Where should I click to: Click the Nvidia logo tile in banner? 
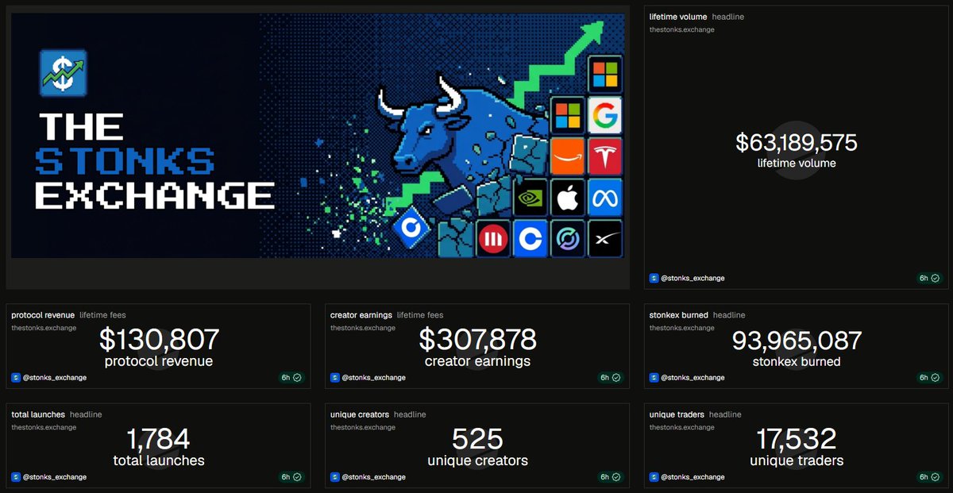(x=530, y=198)
